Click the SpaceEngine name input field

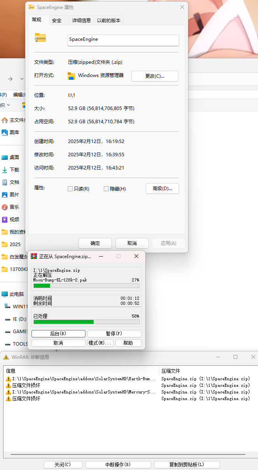(x=123, y=40)
